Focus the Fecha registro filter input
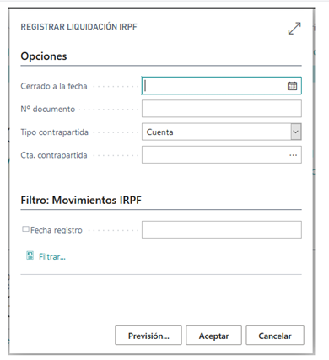The width and height of the screenshot is (329, 360). point(222,229)
